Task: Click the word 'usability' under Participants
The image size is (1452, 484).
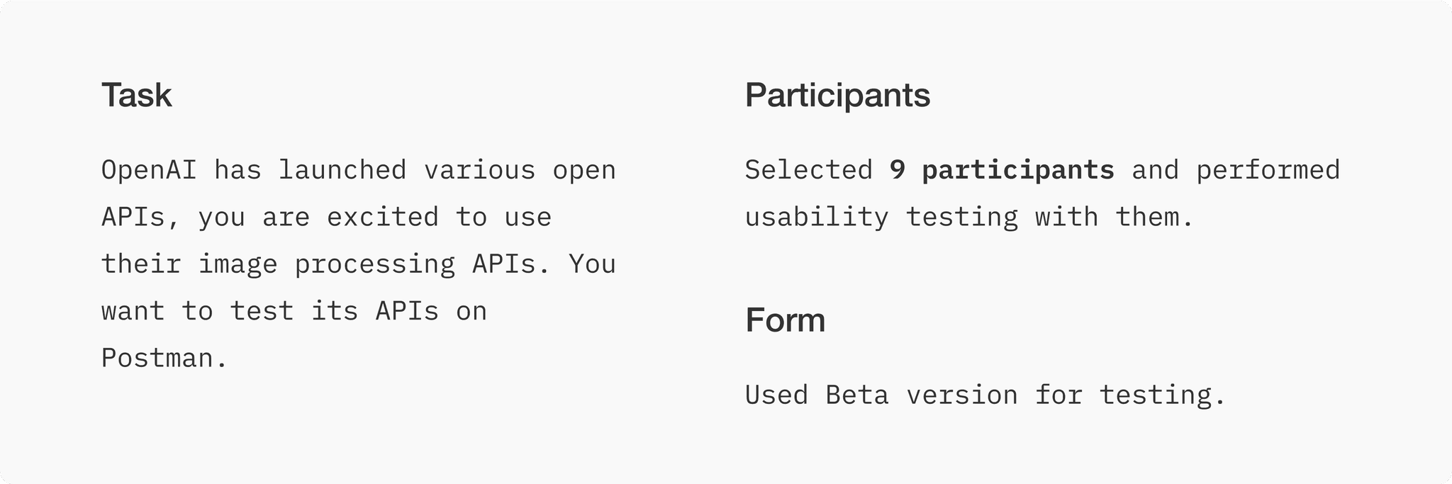Action: tap(817, 218)
